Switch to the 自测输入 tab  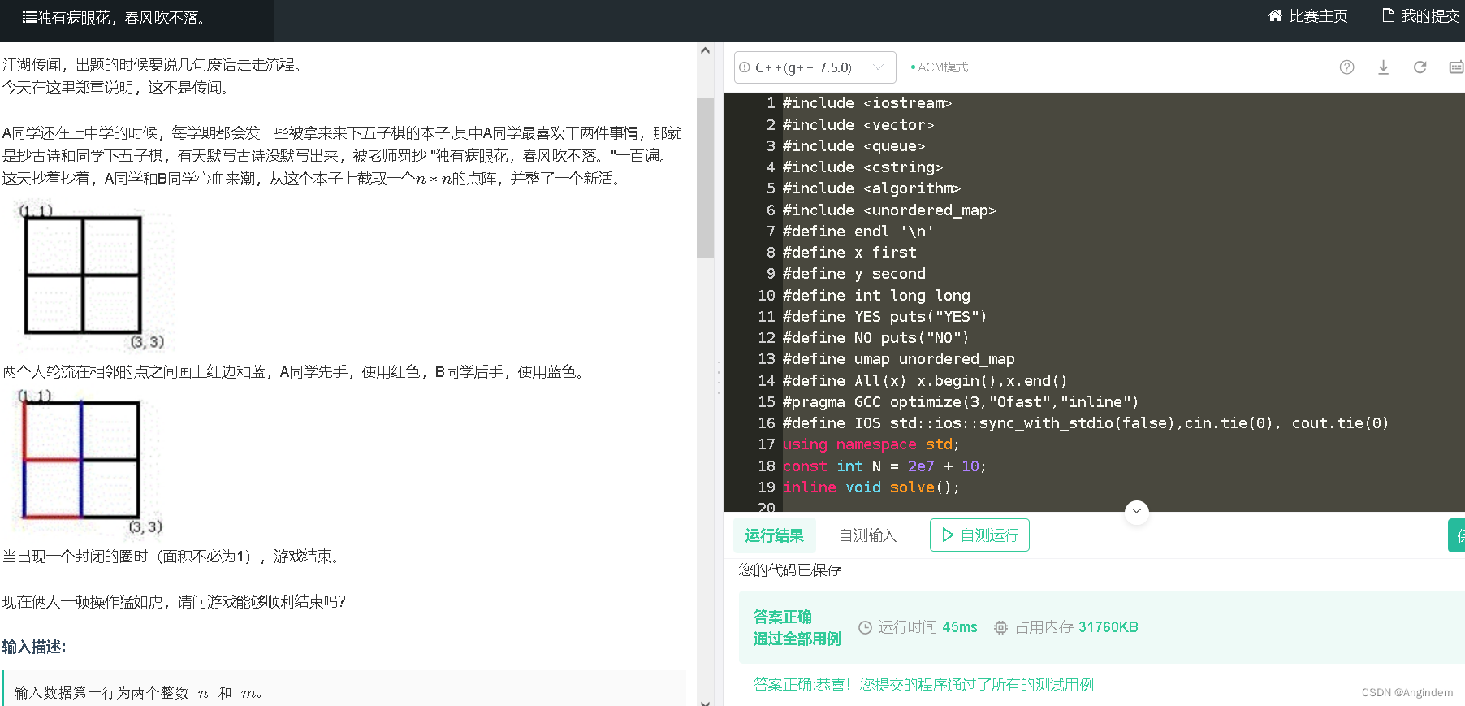point(867,535)
